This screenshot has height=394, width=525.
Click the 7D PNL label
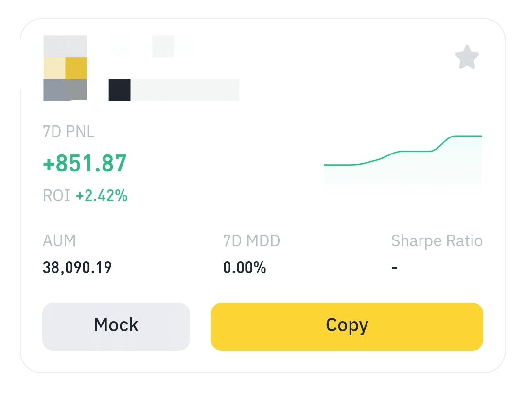pyautogui.click(x=69, y=132)
